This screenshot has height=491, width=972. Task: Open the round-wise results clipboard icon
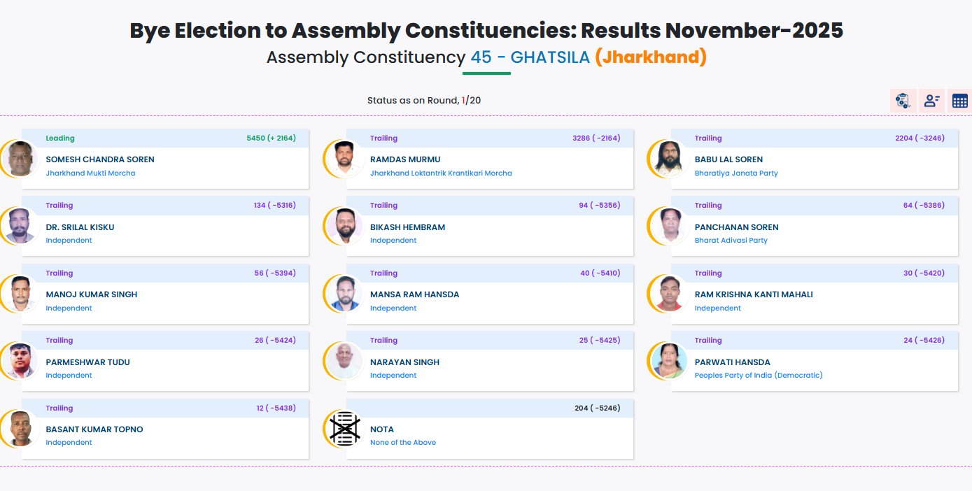pos(903,101)
